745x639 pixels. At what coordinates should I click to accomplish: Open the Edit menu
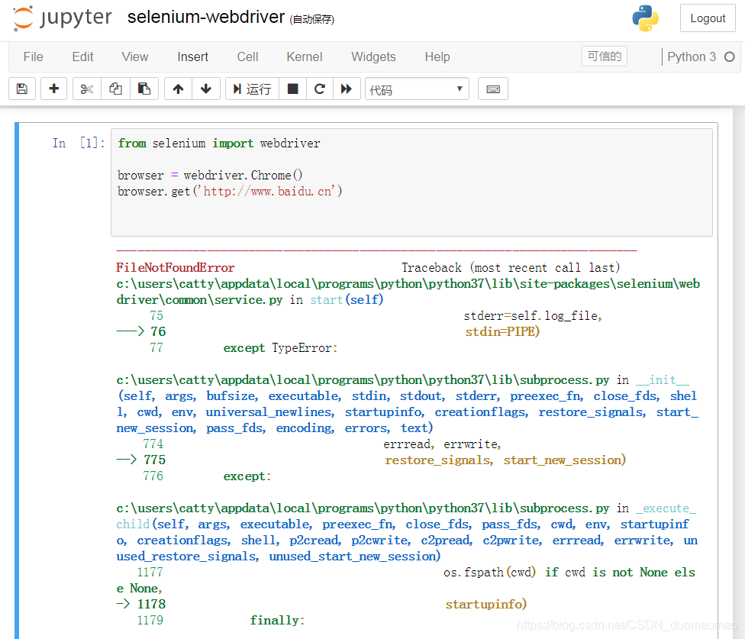click(82, 57)
